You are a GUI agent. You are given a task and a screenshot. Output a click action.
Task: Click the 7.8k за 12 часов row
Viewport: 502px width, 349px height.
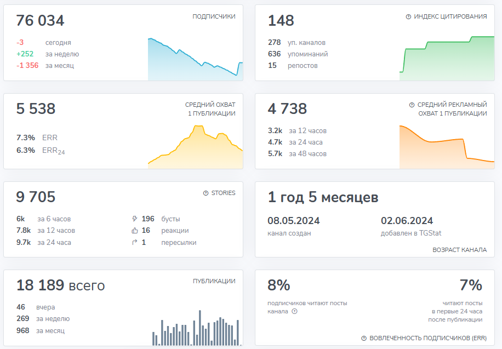pos(46,231)
